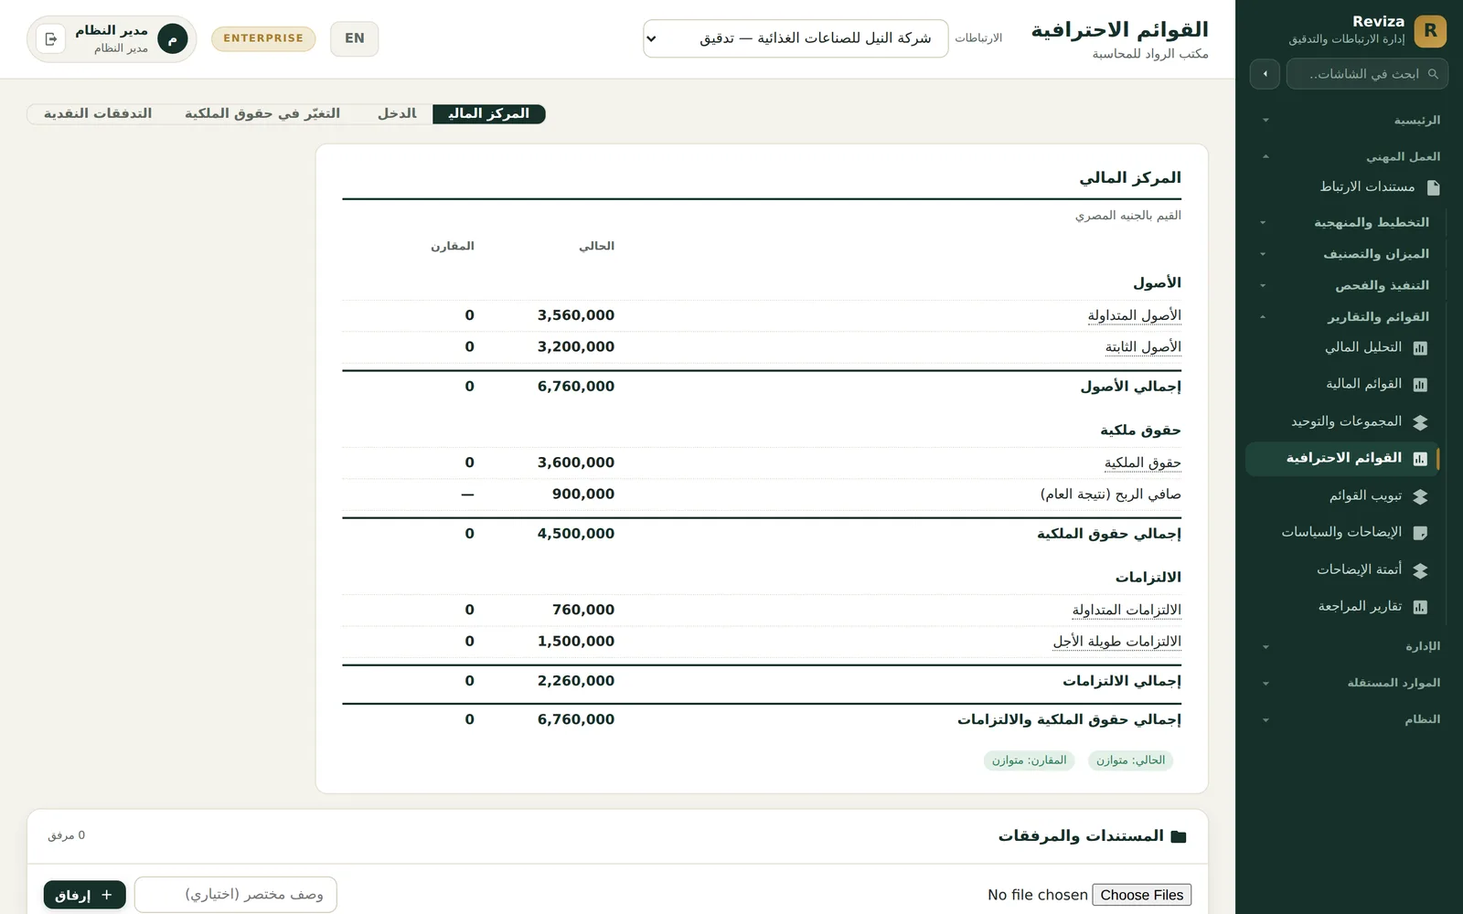The width and height of the screenshot is (1463, 914).
Task: Click مكتب الرواد للمحاسبة firm name
Action: pyautogui.click(x=1150, y=54)
